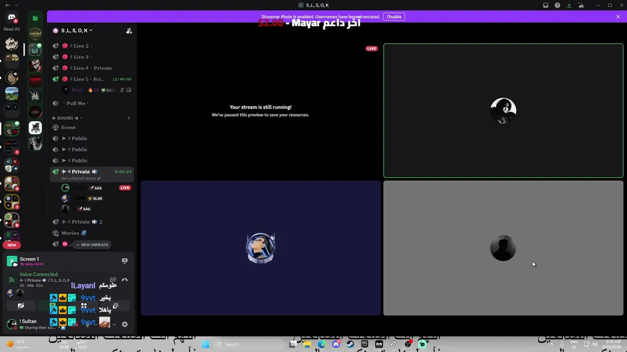Join the Live 5 voice channel
The height and width of the screenshot is (352, 627).
(x=92, y=79)
